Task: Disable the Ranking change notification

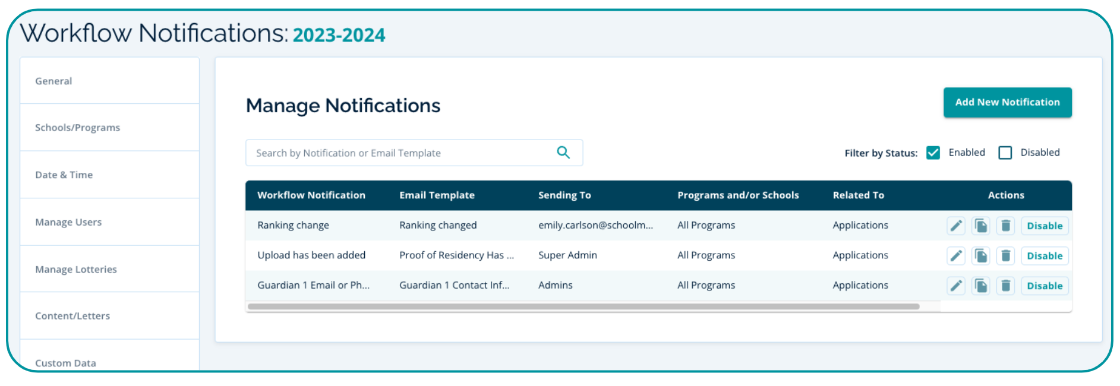Action: click(1044, 226)
